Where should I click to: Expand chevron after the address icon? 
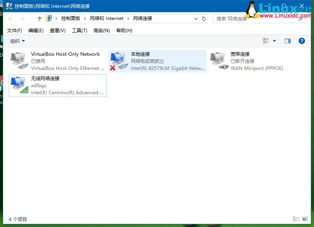[56, 18]
